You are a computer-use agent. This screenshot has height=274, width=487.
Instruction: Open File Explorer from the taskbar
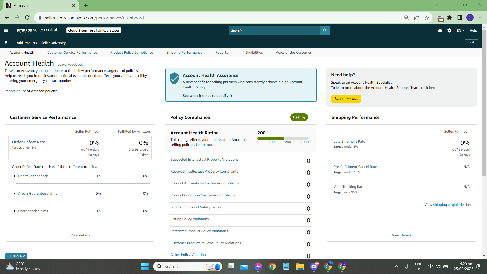point(300,266)
